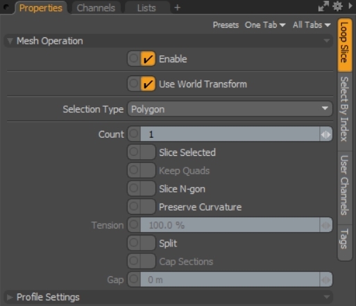Toggle Slice N-gon on
The height and width of the screenshot is (306, 356).
click(148, 188)
